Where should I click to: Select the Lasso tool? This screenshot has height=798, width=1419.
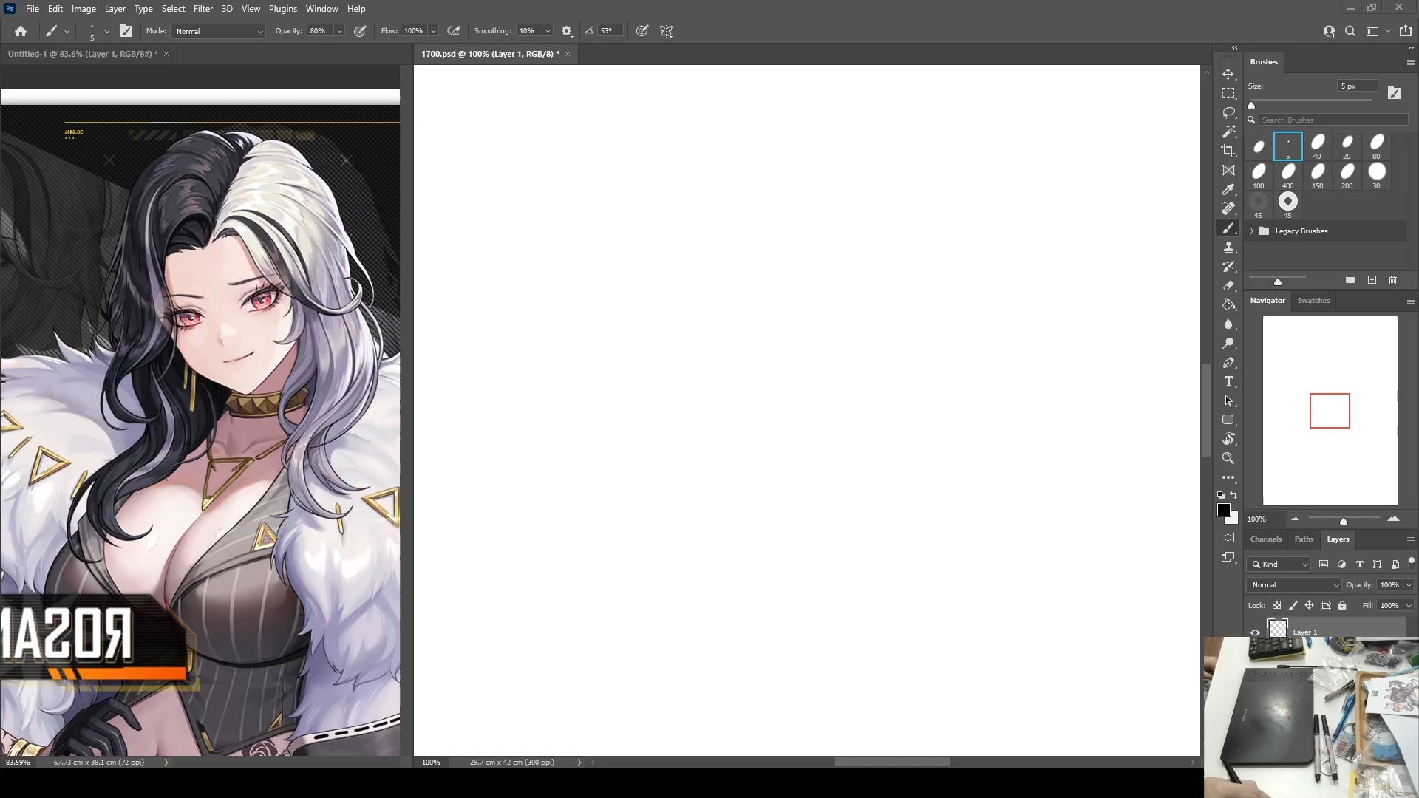point(1228,112)
